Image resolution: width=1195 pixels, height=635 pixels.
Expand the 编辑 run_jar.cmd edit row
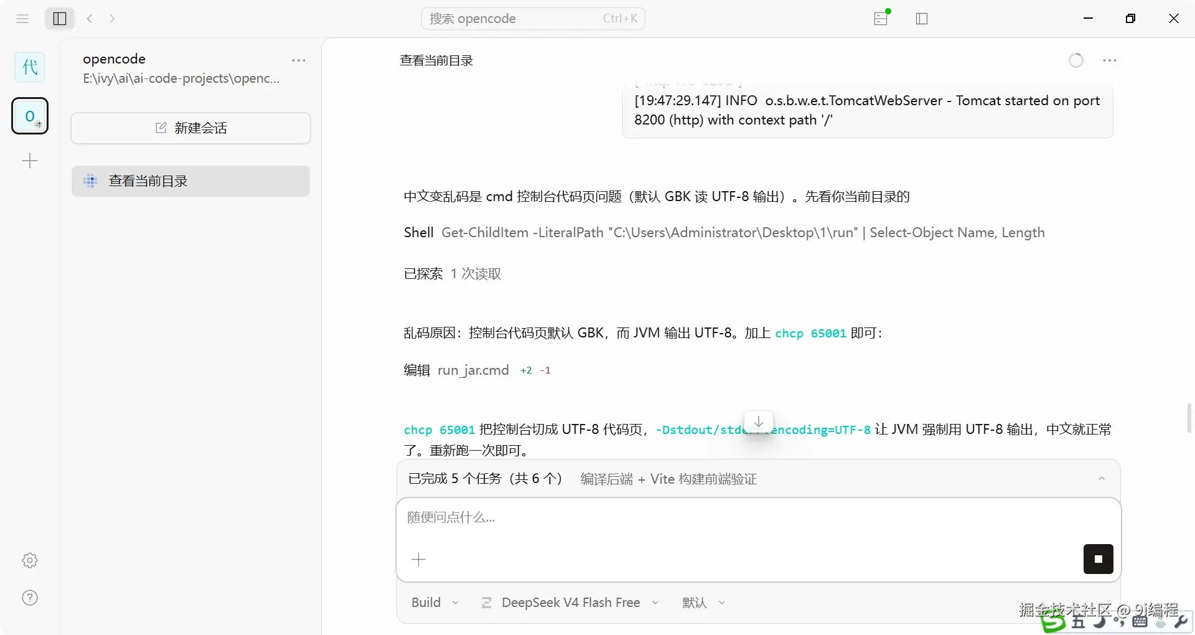477,370
